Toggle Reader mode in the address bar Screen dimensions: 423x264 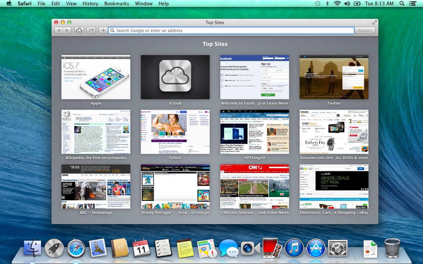pyautogui.click(x=365, y=30)
